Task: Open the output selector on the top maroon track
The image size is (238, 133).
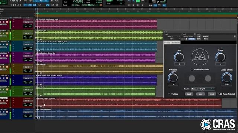Action: coord(28,22)
